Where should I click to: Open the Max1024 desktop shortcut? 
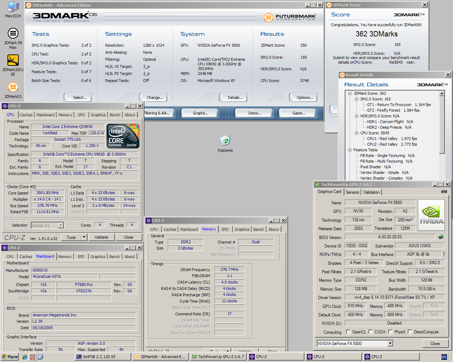(x=13, y=9)
